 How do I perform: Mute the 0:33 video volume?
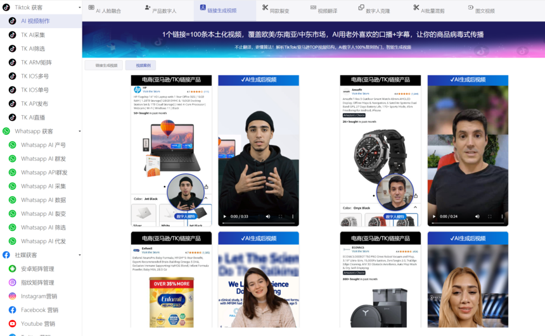(x=268, y=216)
